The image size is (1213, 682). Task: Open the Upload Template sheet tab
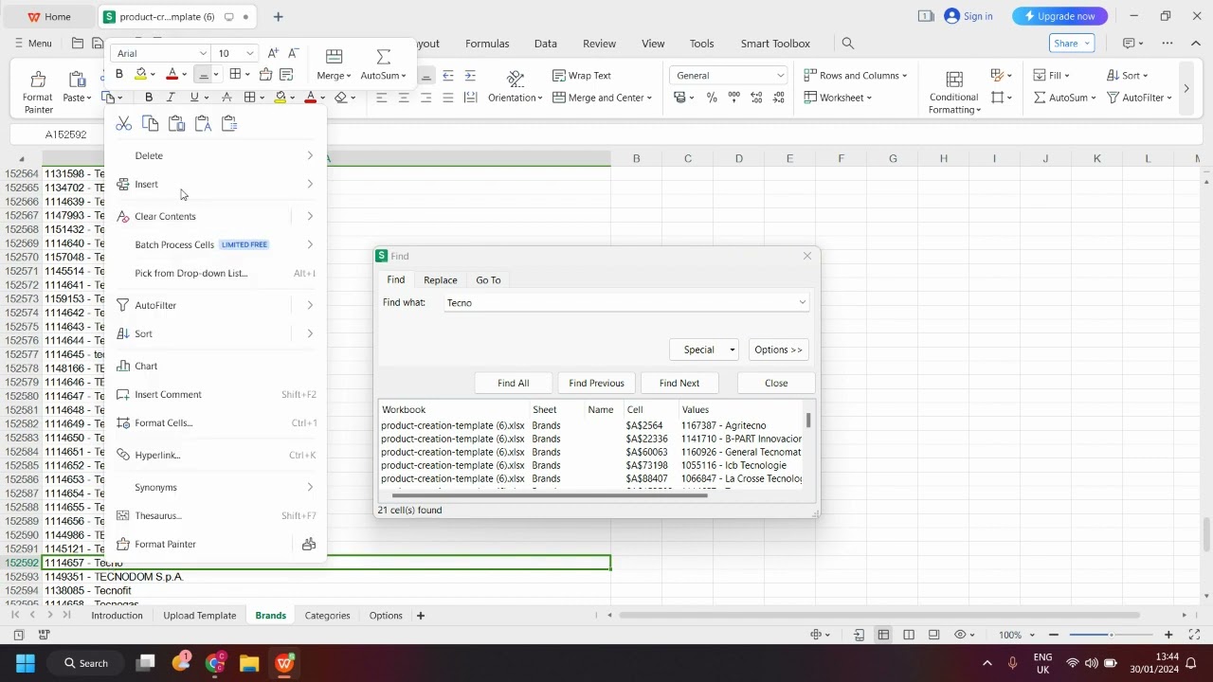click(x=199, y=616)
